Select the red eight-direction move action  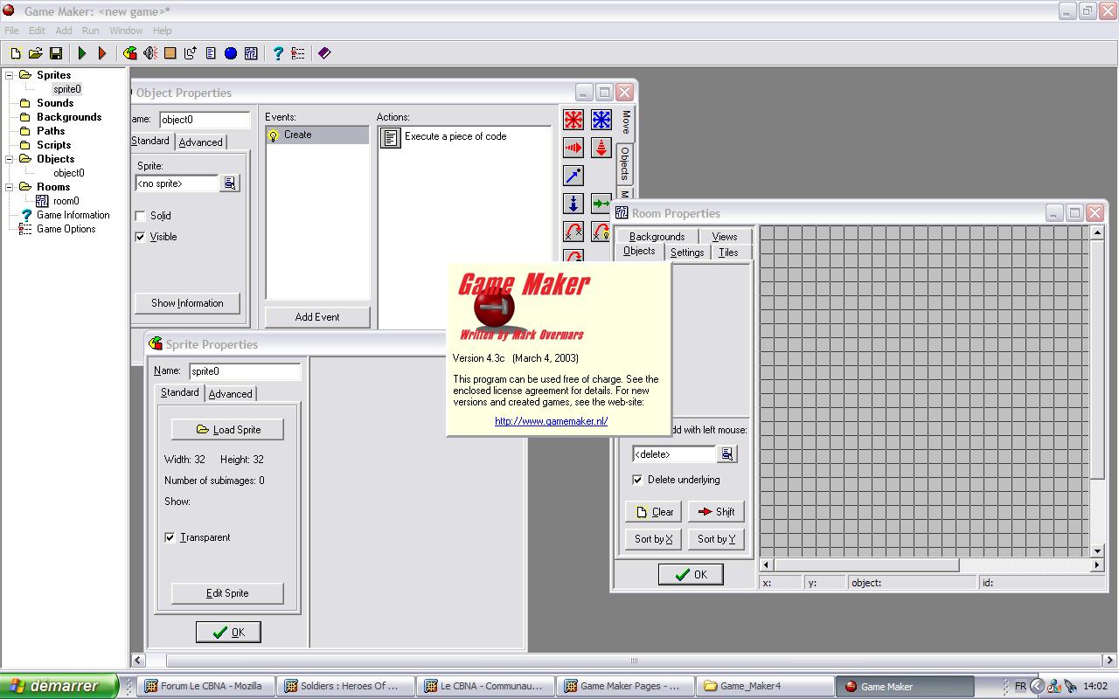(573, 120)
